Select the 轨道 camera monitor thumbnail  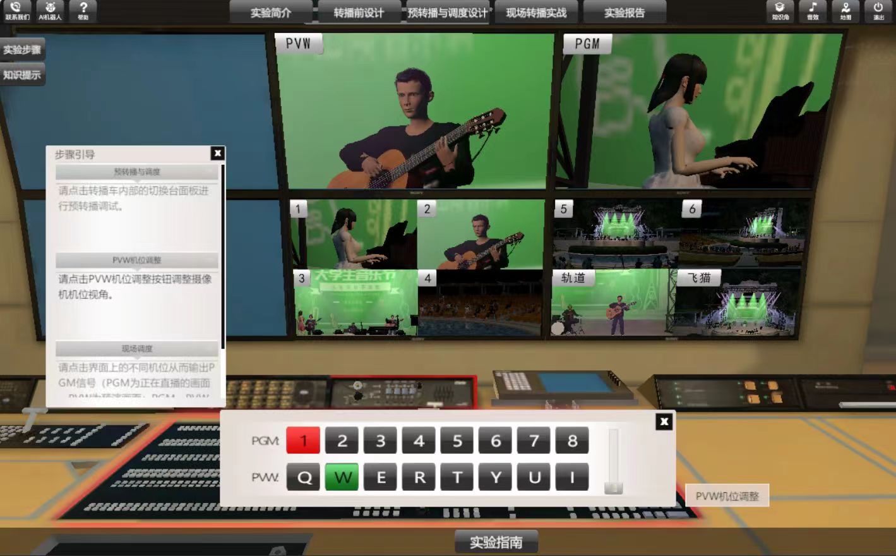point(609,303)
